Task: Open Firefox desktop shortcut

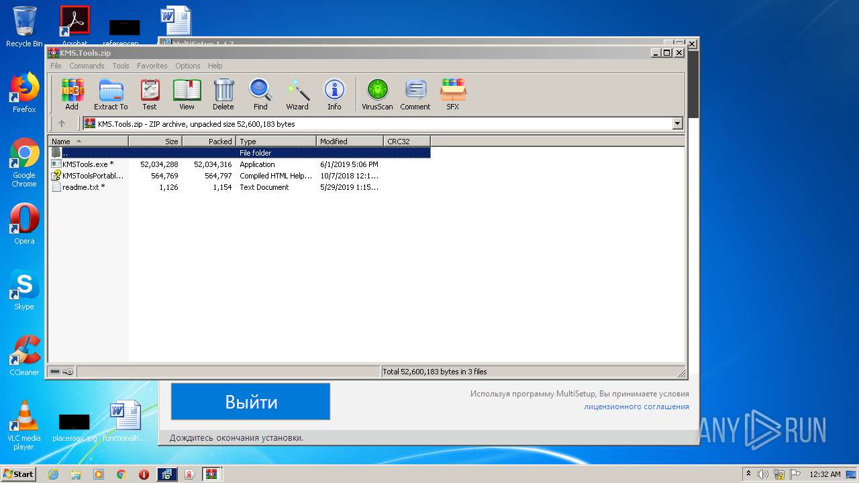Action: (24, 93)
